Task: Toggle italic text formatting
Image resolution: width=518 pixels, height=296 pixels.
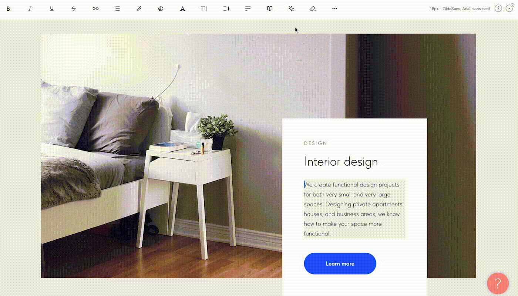Action: (30, 9)
